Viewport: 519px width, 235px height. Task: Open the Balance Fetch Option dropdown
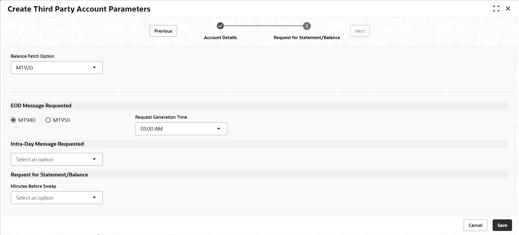tap(57, 67)
